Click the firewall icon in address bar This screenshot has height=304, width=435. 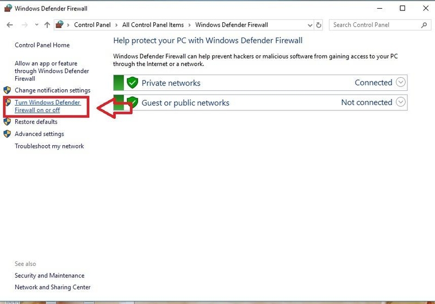[59, 24]
